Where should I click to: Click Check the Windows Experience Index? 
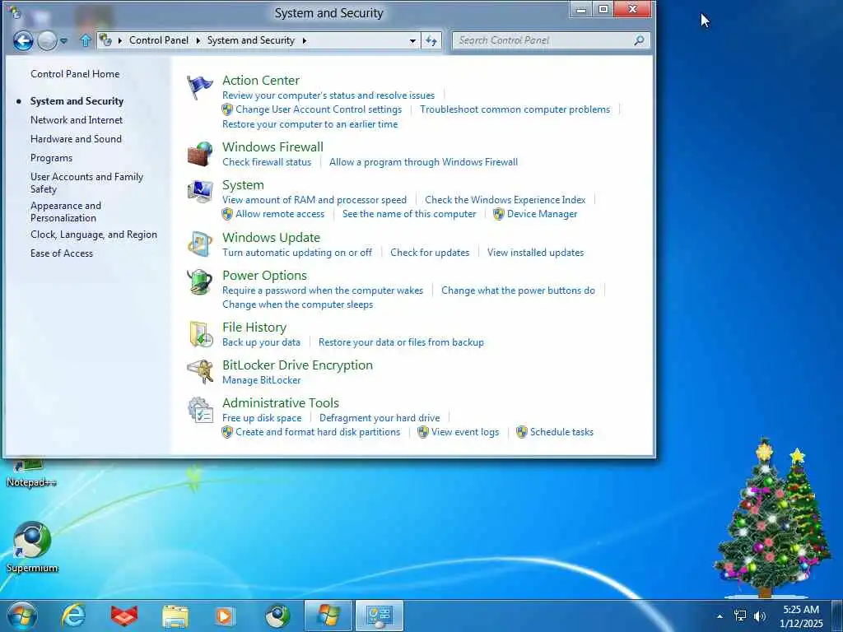[505, 200]
